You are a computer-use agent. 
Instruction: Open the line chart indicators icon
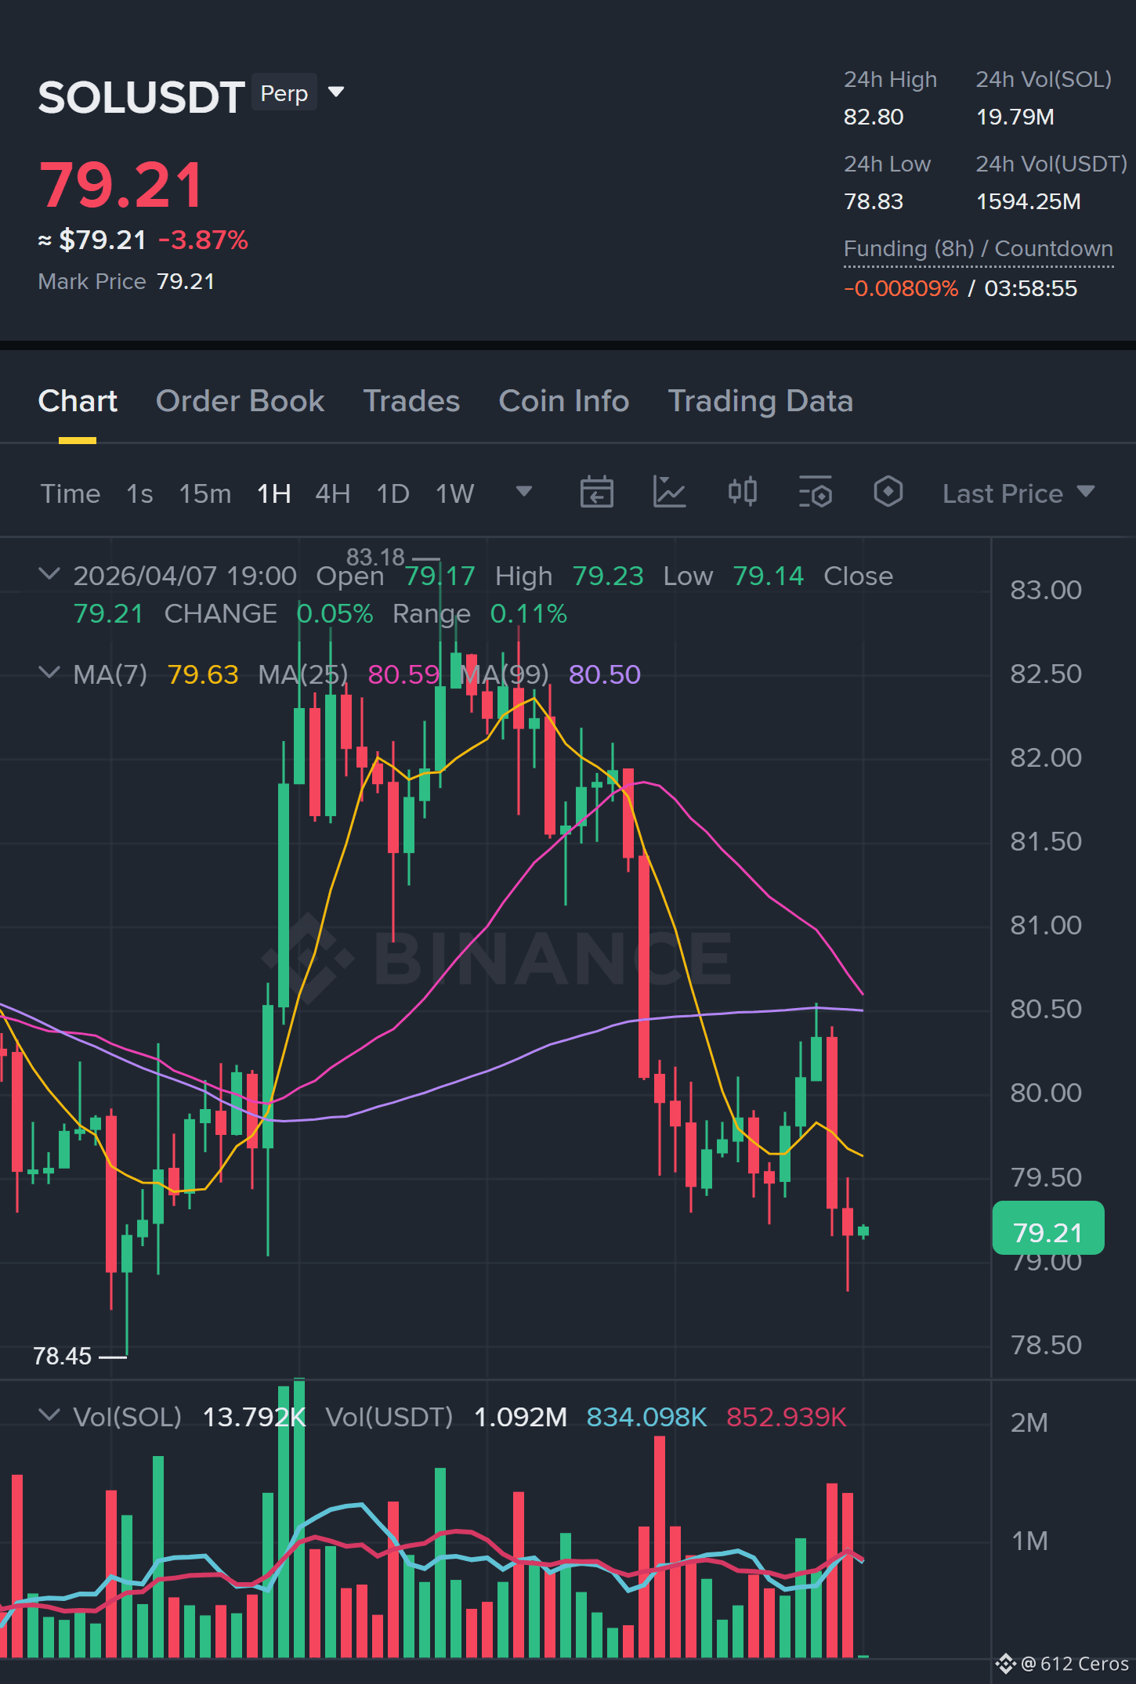[669, 493]
